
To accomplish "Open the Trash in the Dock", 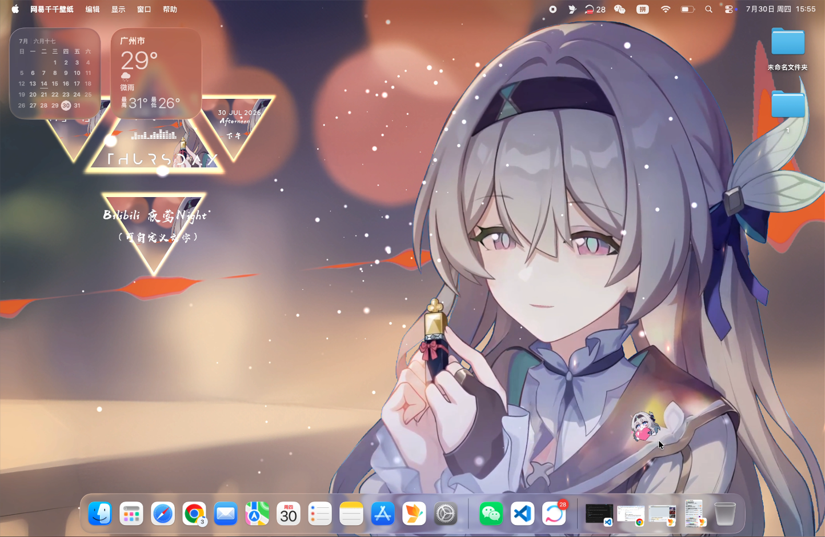I will (x=725, y=514).
